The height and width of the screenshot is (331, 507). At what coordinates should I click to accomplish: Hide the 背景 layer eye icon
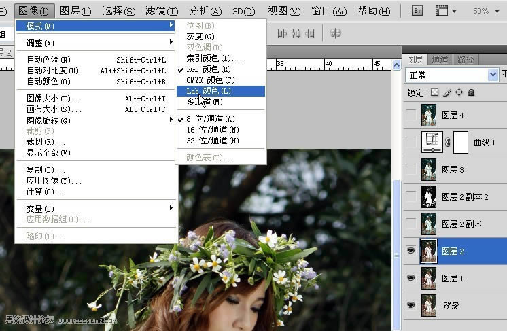[x=410, y=305]
